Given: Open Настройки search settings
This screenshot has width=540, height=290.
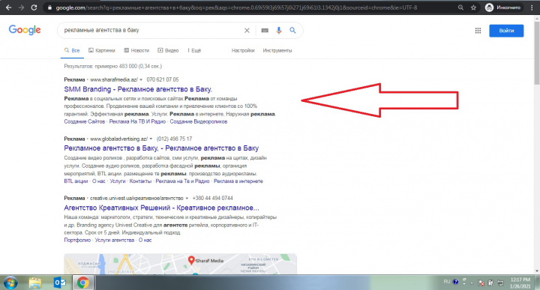Looking at the screenshot, I should pyautogui.click(x=243, y=50).
